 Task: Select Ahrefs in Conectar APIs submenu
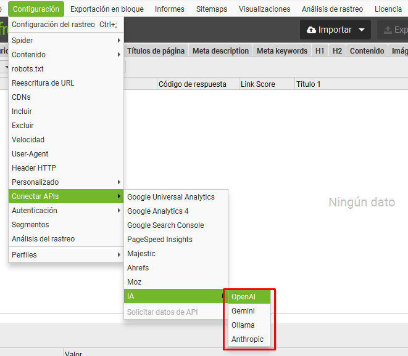tap(138, 268)
